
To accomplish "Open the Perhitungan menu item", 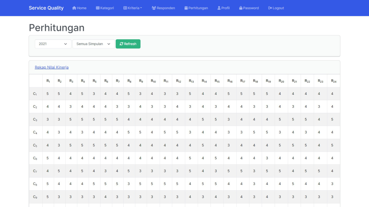I will (196, 8).
